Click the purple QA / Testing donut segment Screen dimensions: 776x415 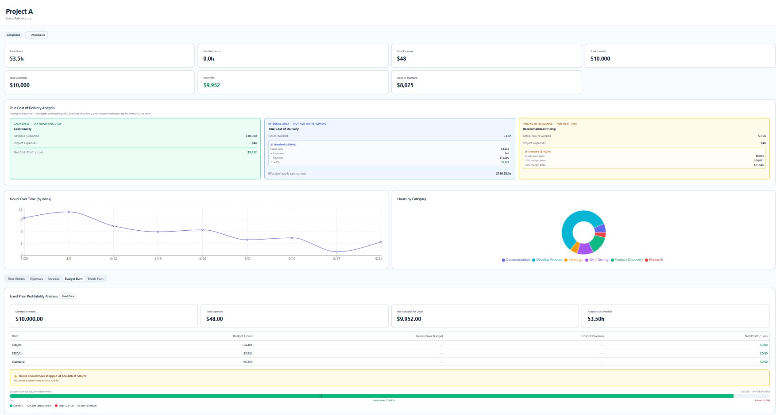[585, 249]
